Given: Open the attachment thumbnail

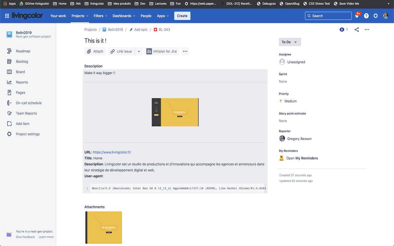Looking at the screenshot, I should coord(104,228).
